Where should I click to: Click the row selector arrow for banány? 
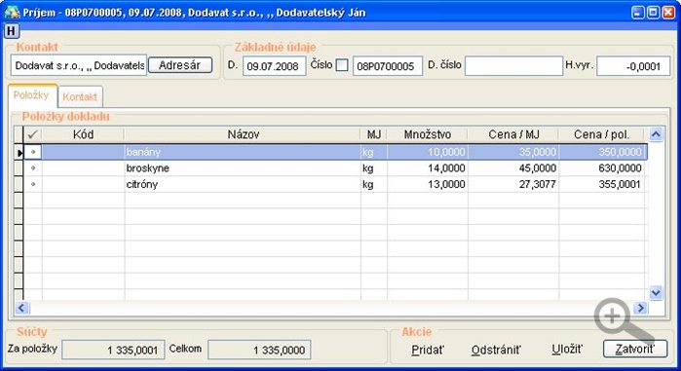coord(19,152)
